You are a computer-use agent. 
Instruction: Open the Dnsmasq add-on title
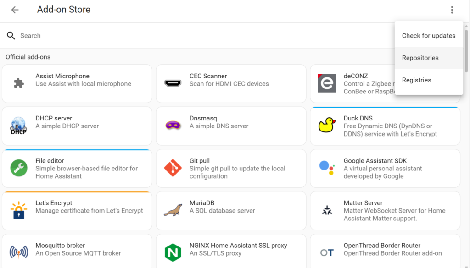pyautogui.click(x=203, y=118)
